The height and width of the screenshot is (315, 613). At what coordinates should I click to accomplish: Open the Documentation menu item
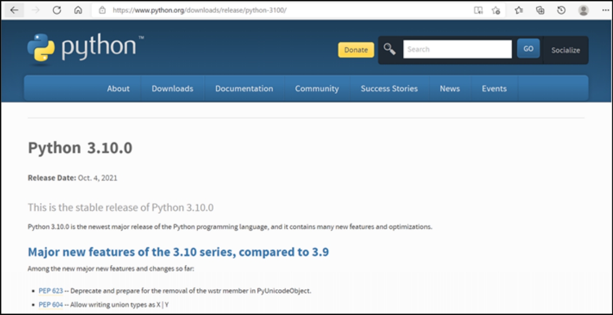(244, 88)
